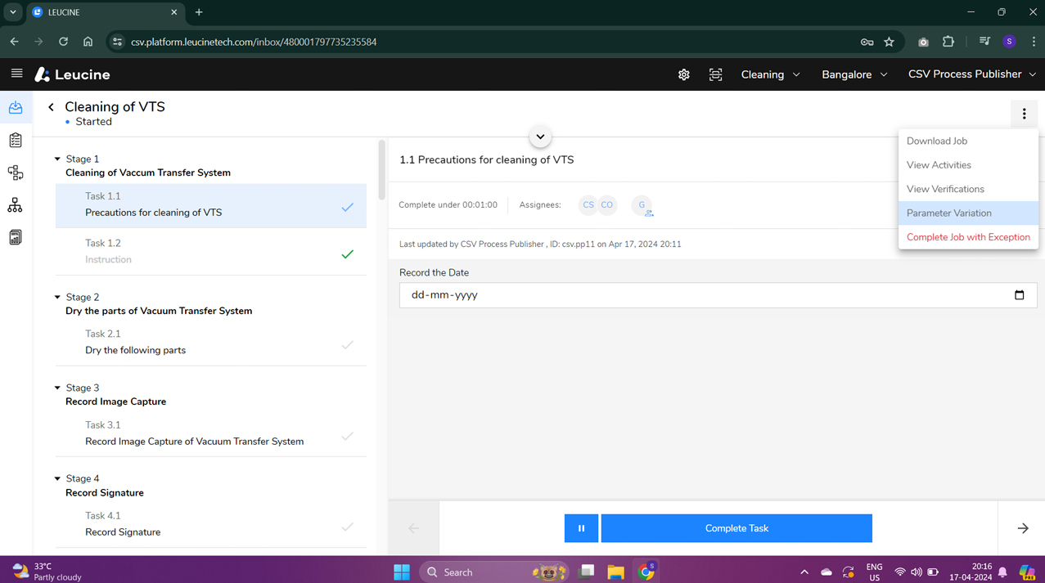The width and height of the screenshot is (1045, 583).
Task: Collapse Stage 1 in the task tree
Action: (x=57, y=159)
